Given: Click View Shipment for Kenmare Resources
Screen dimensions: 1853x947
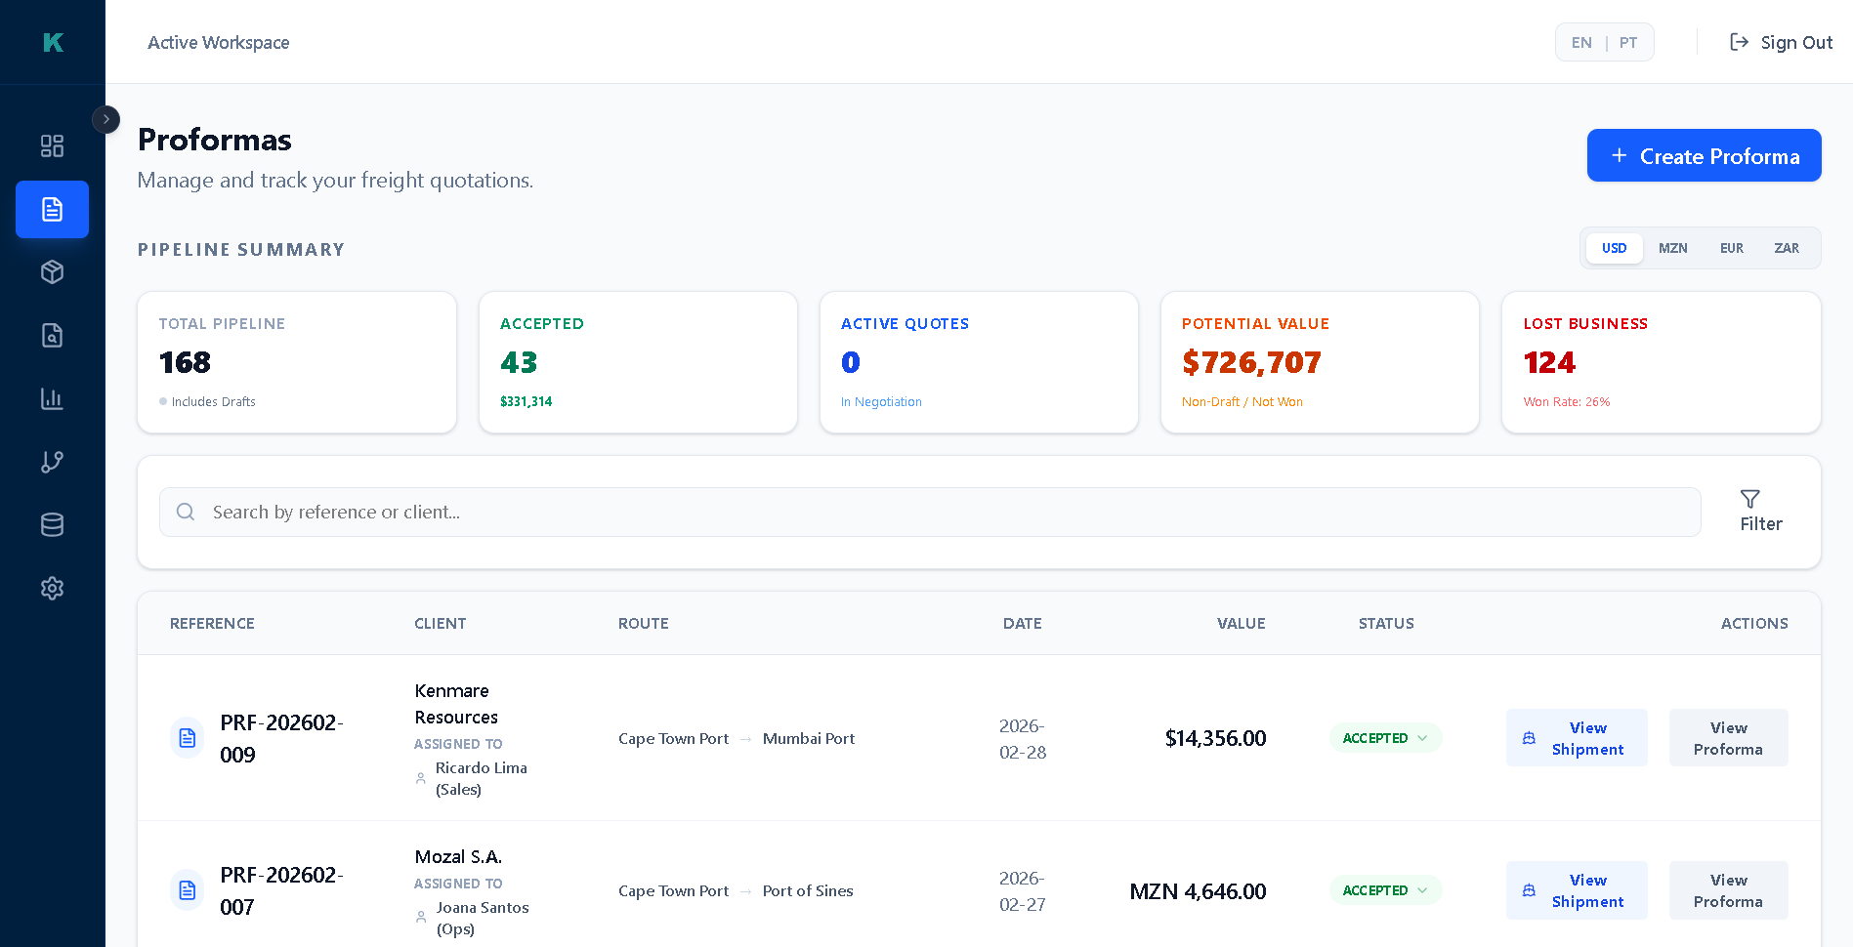Looking at the screenshot, I should point(1576,738).
